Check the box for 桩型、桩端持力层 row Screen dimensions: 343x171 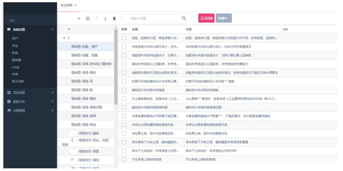coord(124,38)
